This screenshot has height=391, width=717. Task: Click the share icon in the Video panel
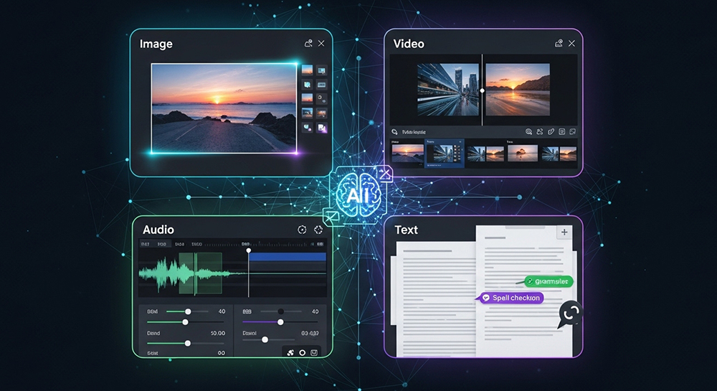pos(559,44)
